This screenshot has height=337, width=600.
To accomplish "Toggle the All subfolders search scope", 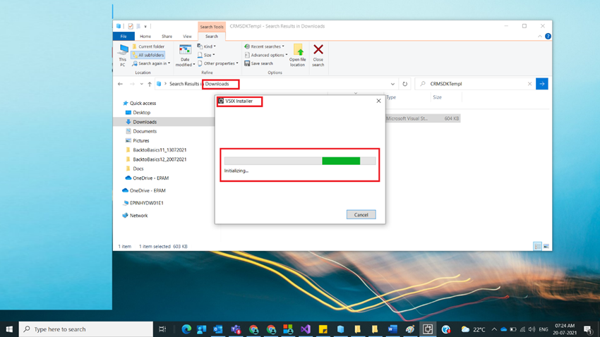I will tap(148, 55).
